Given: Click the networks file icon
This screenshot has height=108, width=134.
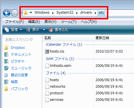Looking at the screenshot, I should (47, 87).
